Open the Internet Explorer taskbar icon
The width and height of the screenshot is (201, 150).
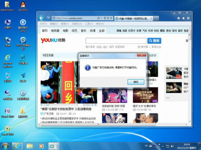(x=17, y=146)
